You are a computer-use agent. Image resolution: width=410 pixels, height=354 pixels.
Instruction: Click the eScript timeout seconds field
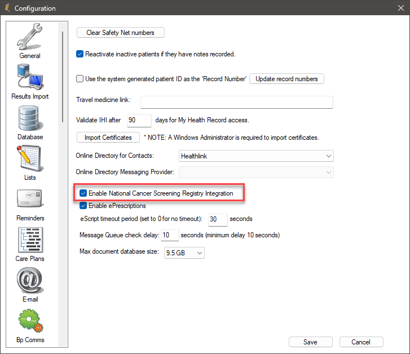coord(218,220)
